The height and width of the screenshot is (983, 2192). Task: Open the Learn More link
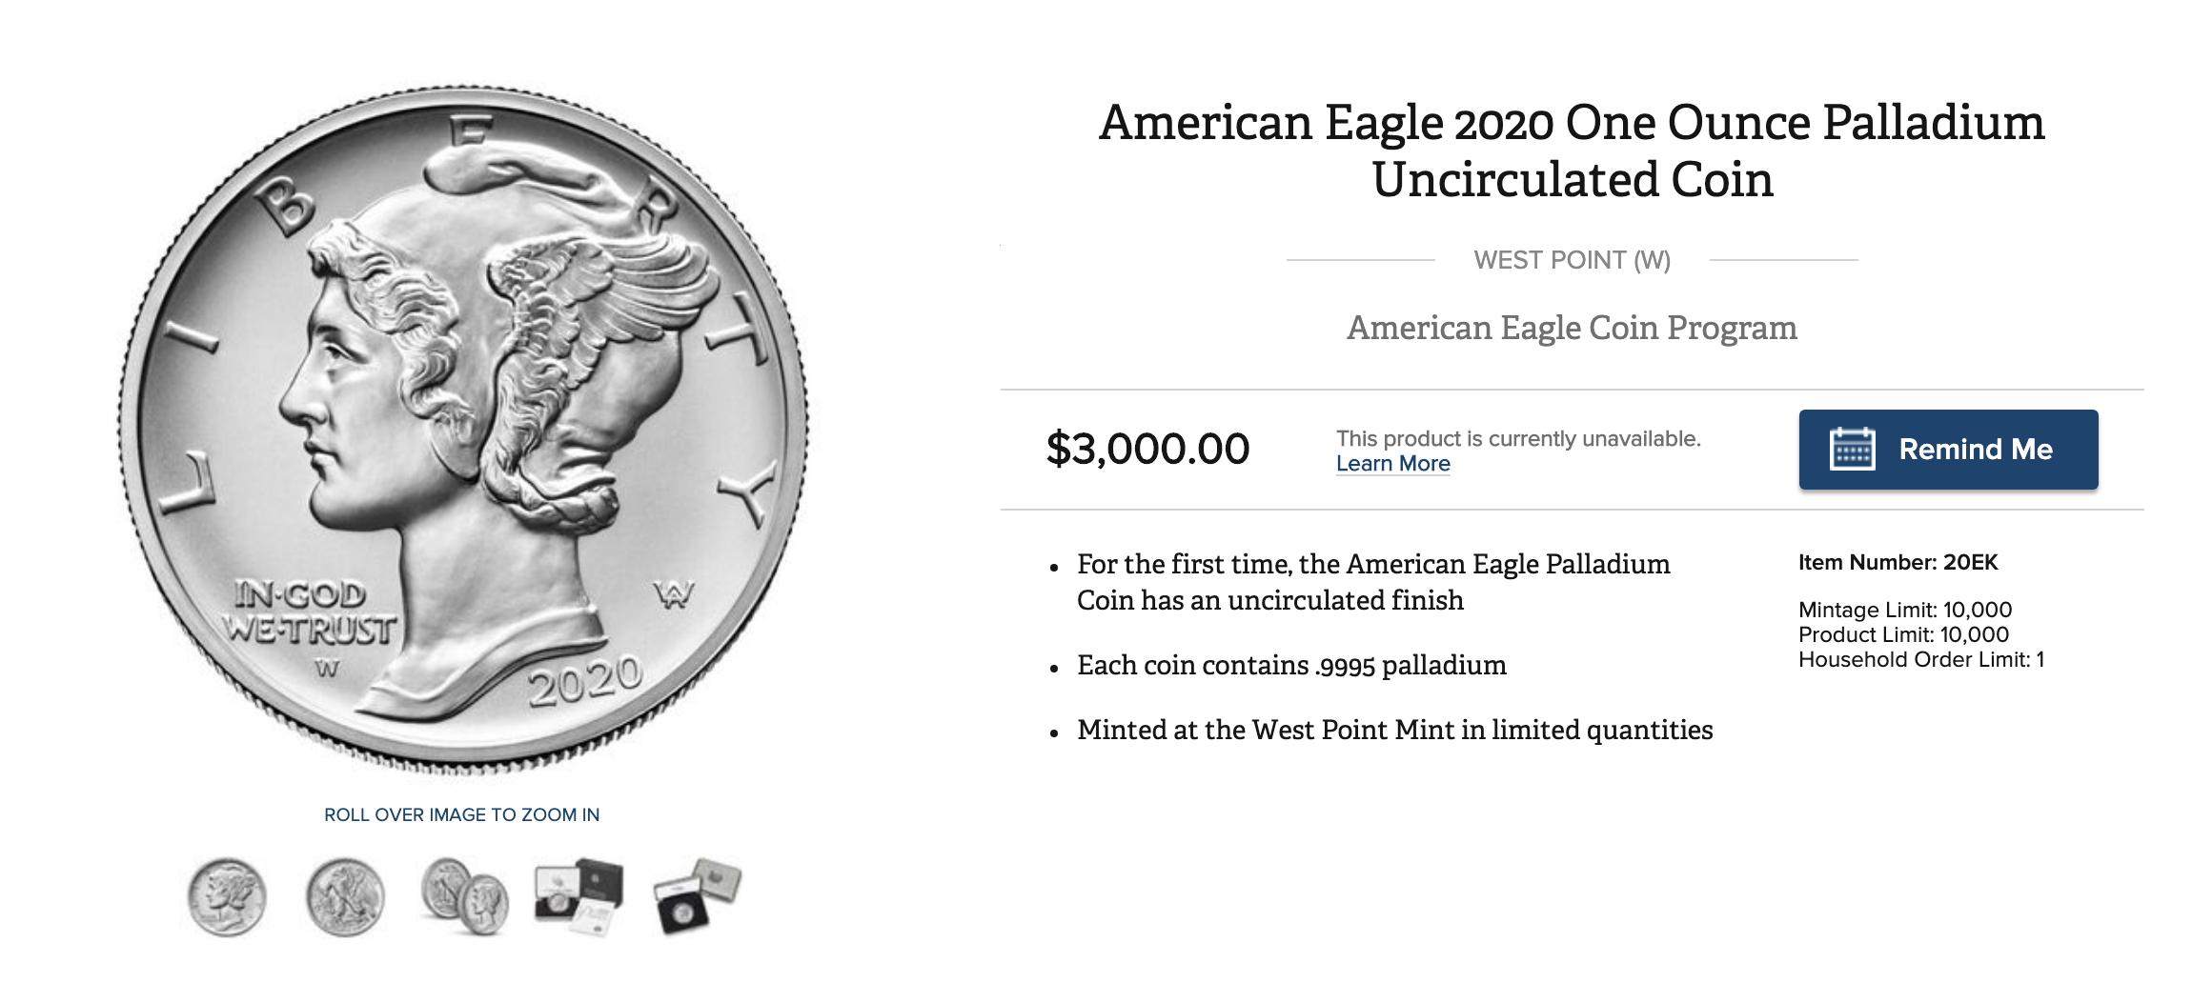coord(1392,464)
